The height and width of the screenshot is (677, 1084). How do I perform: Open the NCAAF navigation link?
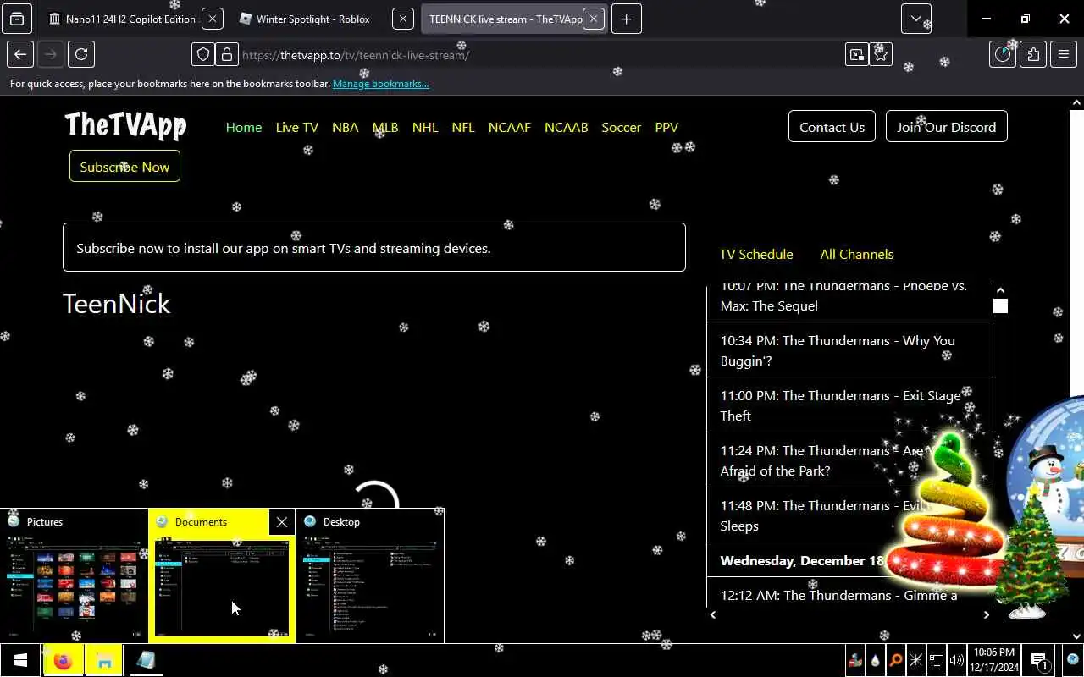point(509,127)
